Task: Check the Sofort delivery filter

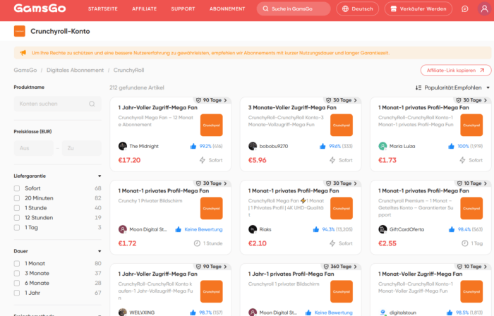Action: pos(17,188)
